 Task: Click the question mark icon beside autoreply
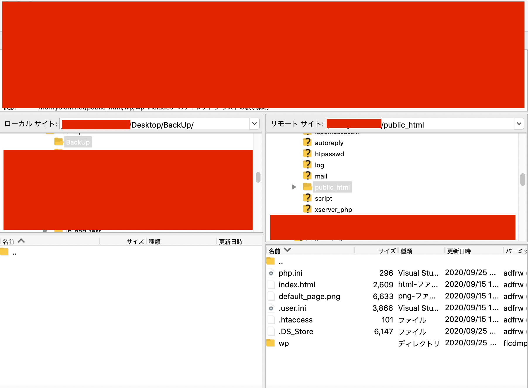coord(307,142)
